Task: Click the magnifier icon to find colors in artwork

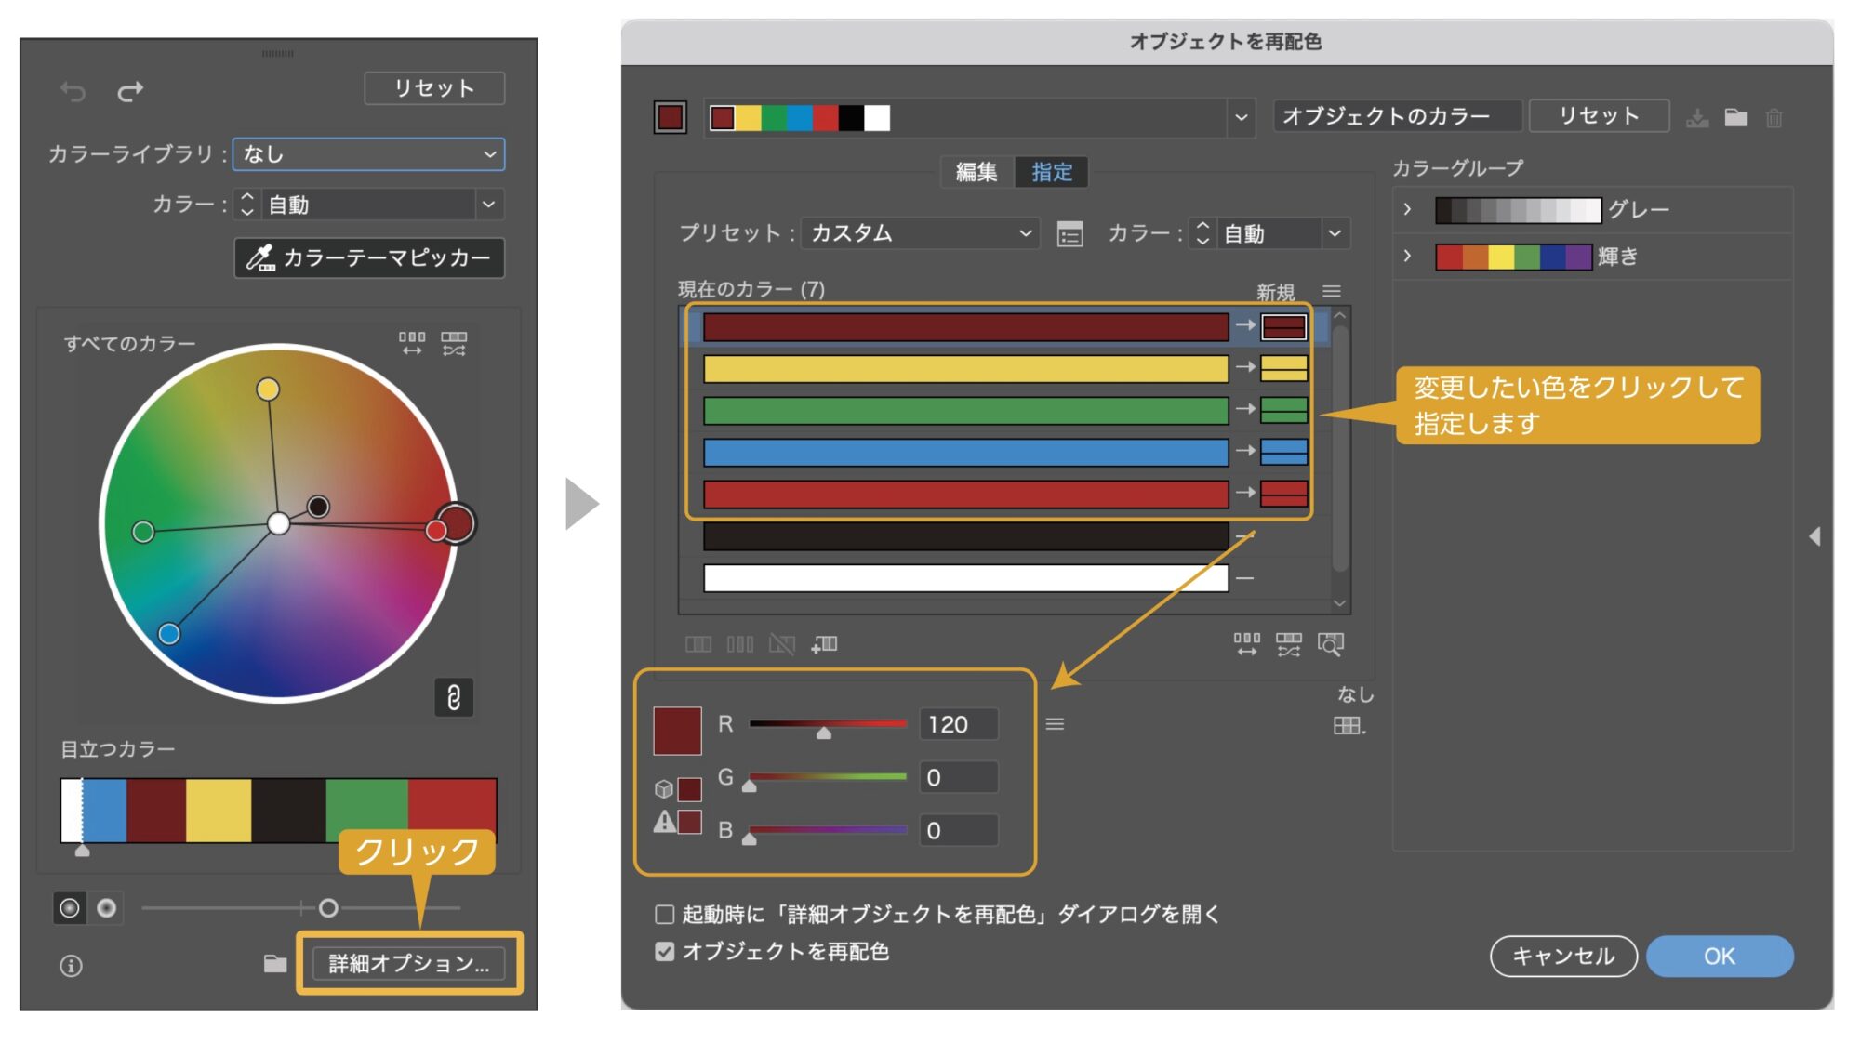Action: (1332, 643)
